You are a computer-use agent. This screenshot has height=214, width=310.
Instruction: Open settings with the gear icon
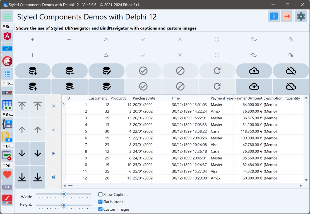pos(301,16)
